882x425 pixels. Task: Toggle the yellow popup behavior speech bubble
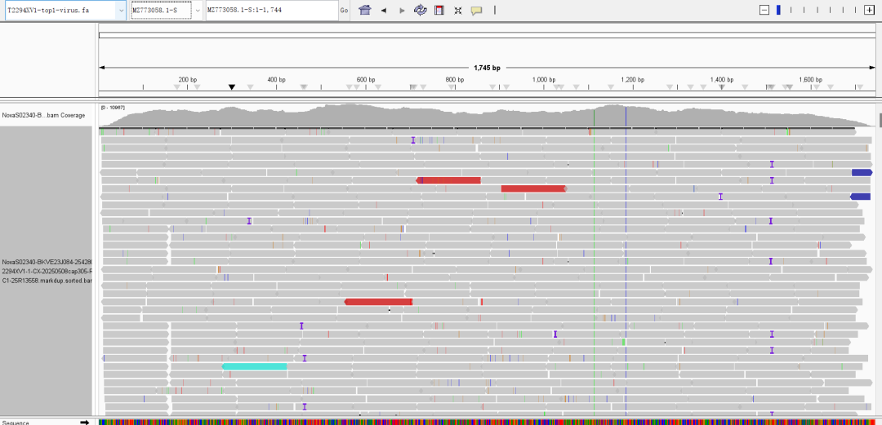pyautogui.click(x=476, y=11)
